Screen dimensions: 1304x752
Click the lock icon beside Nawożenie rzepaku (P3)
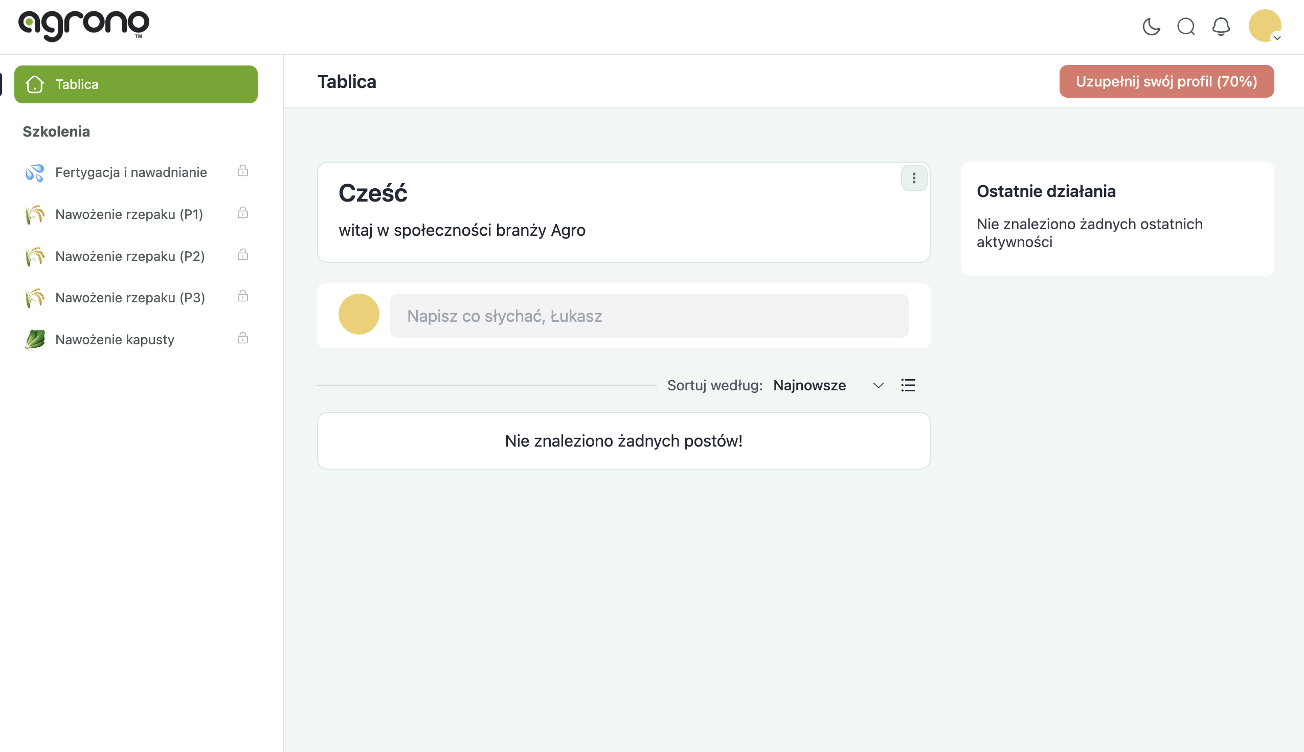tap(242, 297)
